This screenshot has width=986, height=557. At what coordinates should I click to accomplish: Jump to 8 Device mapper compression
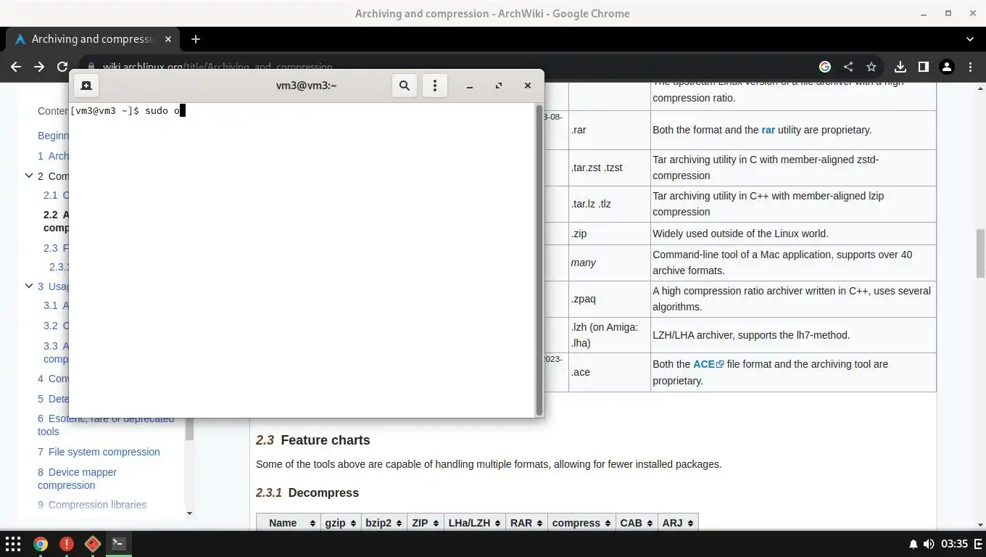click(x=77, y=479)
